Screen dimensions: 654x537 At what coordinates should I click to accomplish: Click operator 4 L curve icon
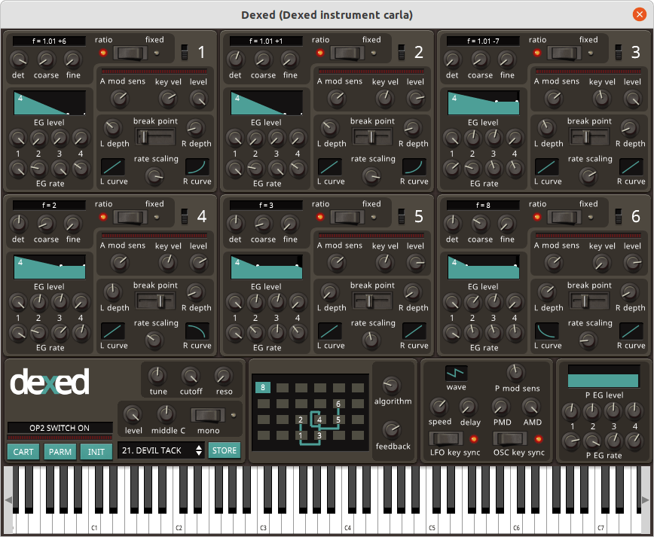point(113,331)
